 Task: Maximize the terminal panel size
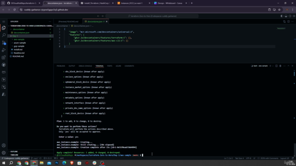(289, 66)
